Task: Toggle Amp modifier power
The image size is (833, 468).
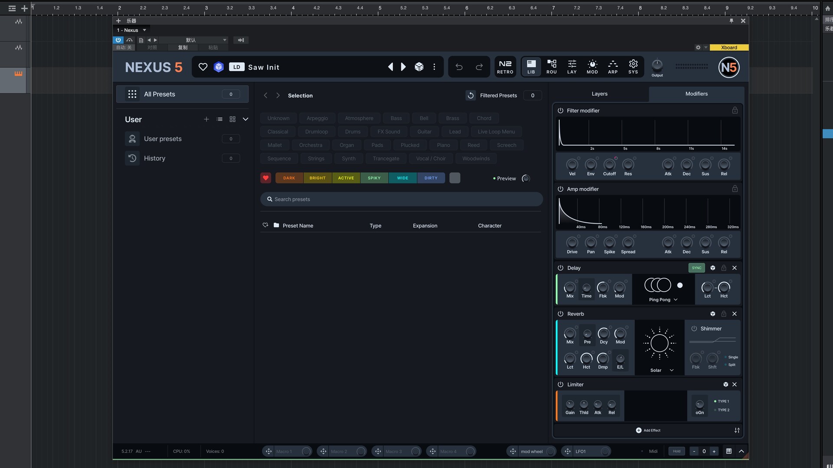Action: [x=561, y=189]
